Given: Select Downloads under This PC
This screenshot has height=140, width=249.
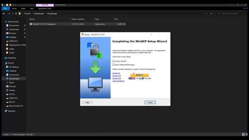Looking at the screenshot, I should (x=14, y=79).
